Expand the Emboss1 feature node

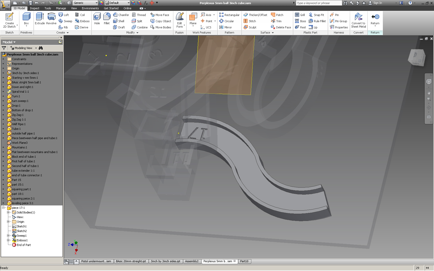coord(8,240)
